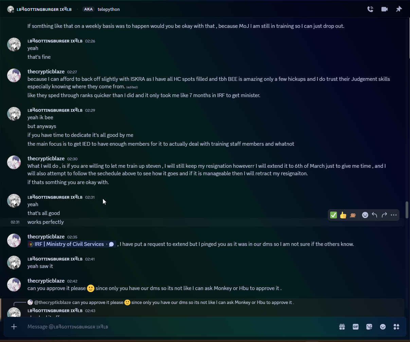Viewport: 410px width, 342px height.
Task: Forward the "works perfectly" message
Action: pos(384,215)
